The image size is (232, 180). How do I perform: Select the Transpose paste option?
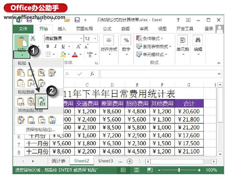[x=41, y=83]
